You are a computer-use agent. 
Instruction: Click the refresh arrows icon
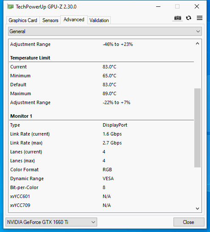pyautogui.click(x=189, y=18)
